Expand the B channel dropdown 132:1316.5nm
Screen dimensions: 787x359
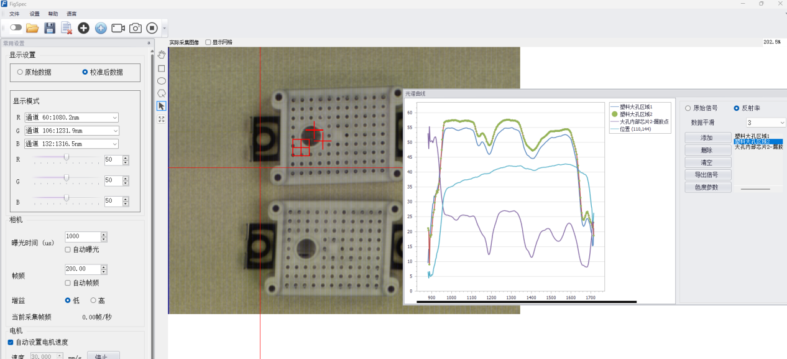(71, 144)
